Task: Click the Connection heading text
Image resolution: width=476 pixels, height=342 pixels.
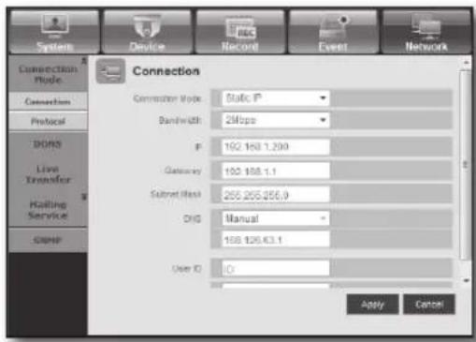Action: point(166,71)
